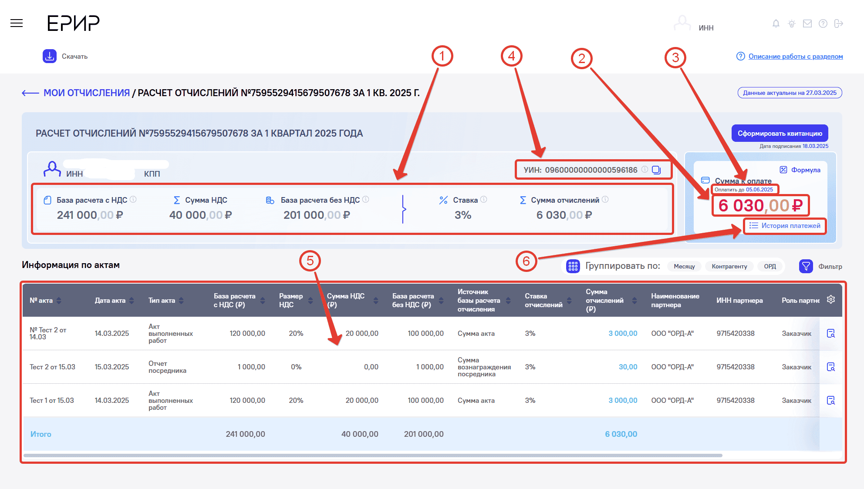Viewport: 864px width, 489px height.
Task: Open the Фильтр funnel icon
Action: coord(806,266)
